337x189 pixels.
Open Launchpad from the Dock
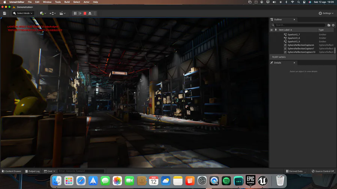click(69, 181)
